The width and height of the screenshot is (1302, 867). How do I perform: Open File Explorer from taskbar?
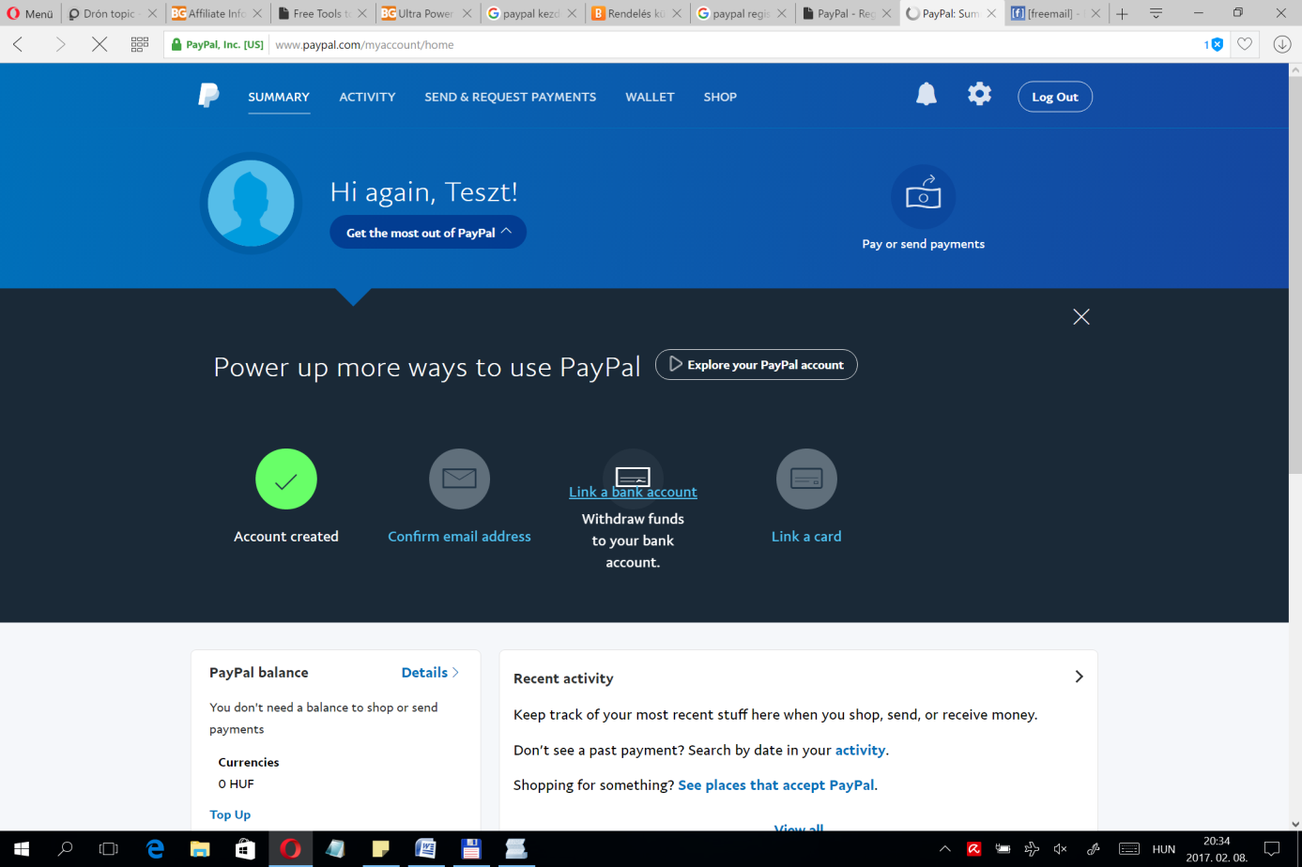[x=200, y=849]
